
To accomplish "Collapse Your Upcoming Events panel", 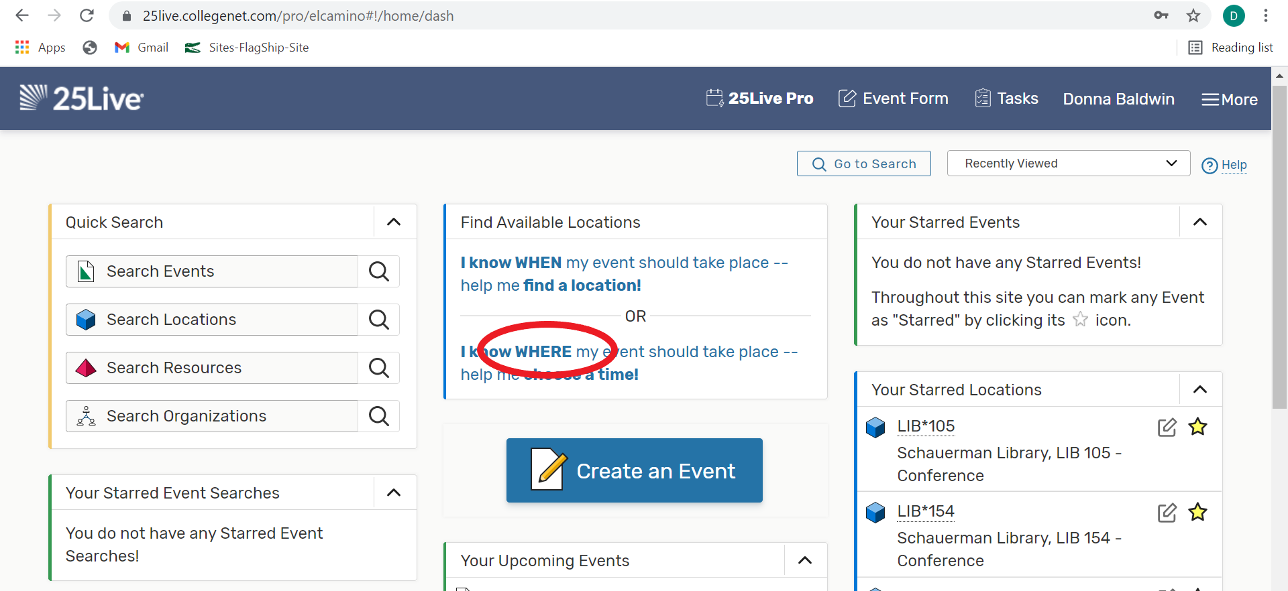I will click(805, 560).
